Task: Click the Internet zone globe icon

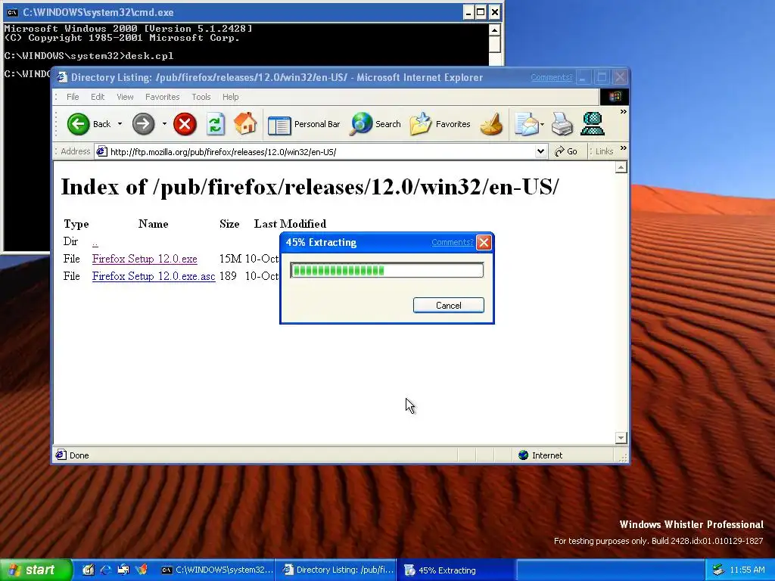Action: (x=524, y=455)
